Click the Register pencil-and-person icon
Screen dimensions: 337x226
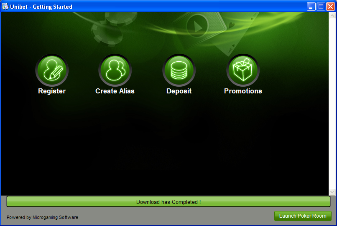point(52,70)
